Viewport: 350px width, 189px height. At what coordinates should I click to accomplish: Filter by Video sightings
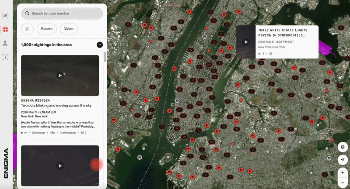[x=69, y=29]
